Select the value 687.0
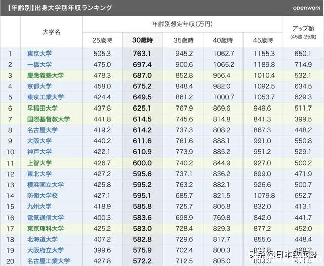This screenshot has height=266, width=324. (x=142, y=75)
